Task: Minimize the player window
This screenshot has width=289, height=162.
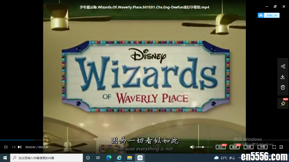Action: [267, 7]
